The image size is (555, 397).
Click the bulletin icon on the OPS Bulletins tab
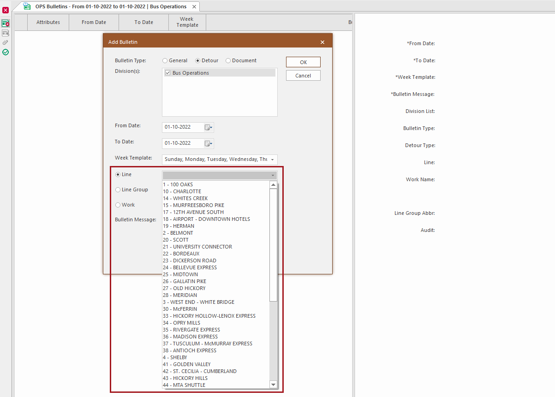pos(27,6)
